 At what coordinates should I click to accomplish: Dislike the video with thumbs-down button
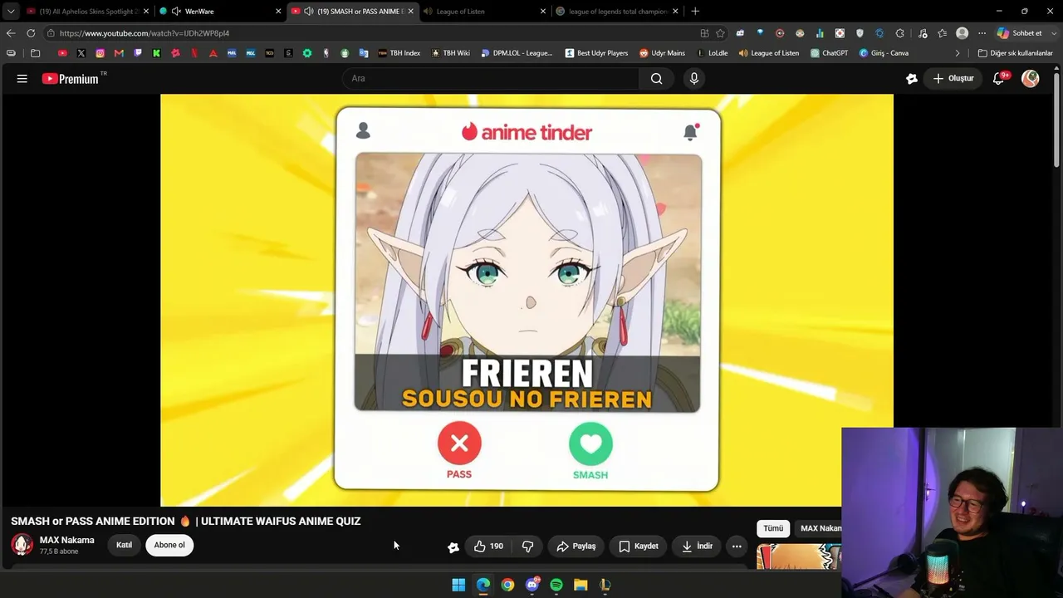(527, 547)
